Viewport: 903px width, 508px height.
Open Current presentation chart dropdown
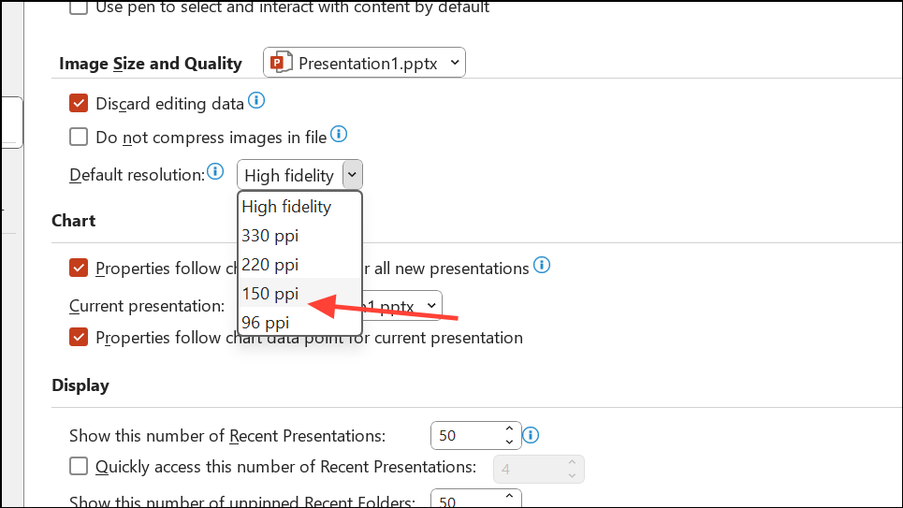[430, 305]
